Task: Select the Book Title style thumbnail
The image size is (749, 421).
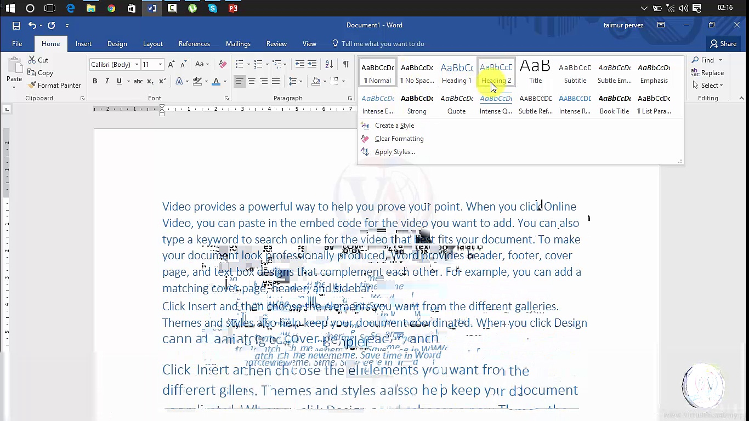Action: click(x=614, y=104)
